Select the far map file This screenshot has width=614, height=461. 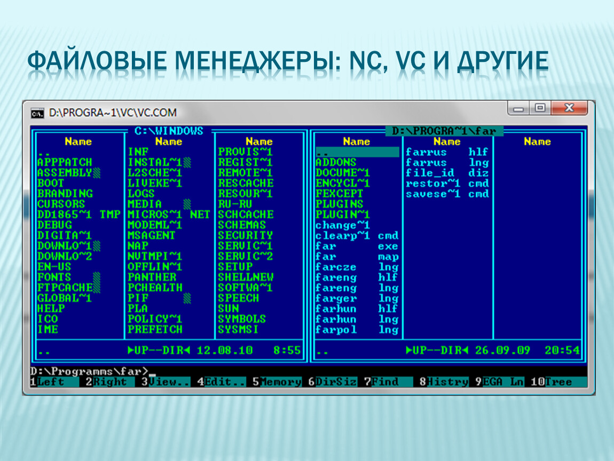coord(357,257)
